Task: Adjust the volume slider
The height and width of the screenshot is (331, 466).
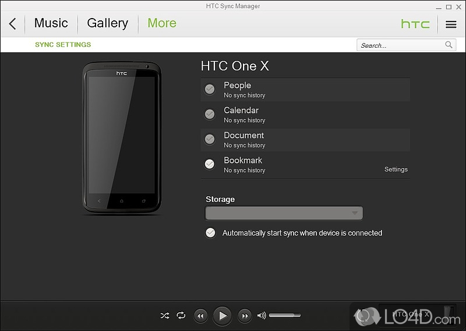Action: click(285, 315)
